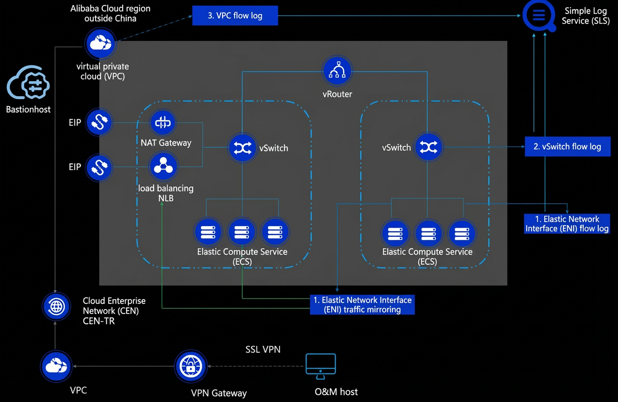Click the EIP icon connected to the NLB
The image size is (618, 402).
[x=99, y=168]
